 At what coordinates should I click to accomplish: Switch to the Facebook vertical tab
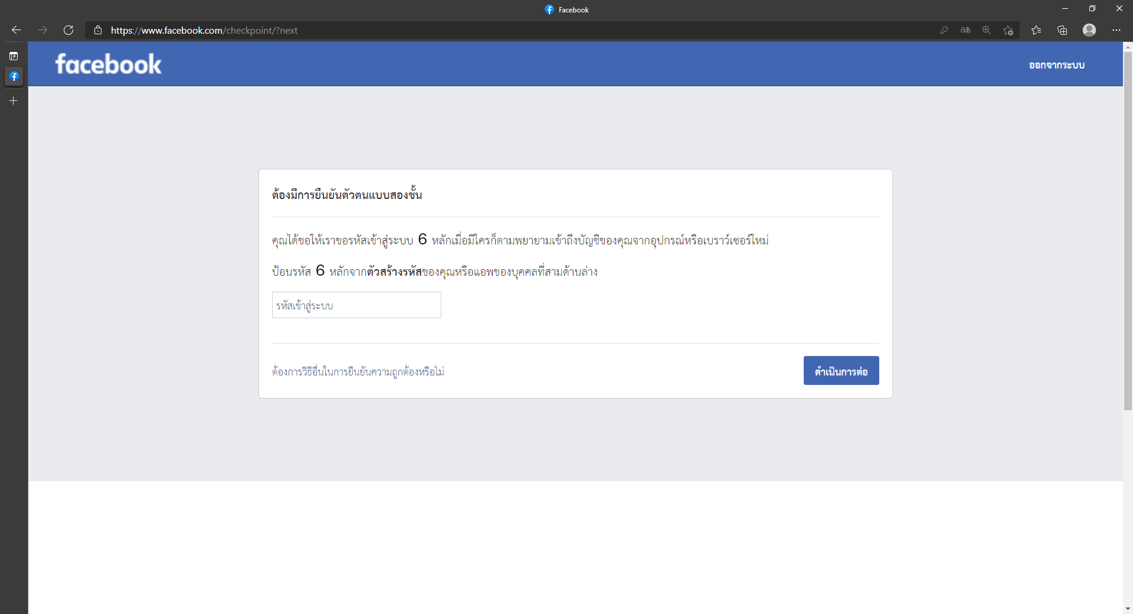[x=14, y=77]
